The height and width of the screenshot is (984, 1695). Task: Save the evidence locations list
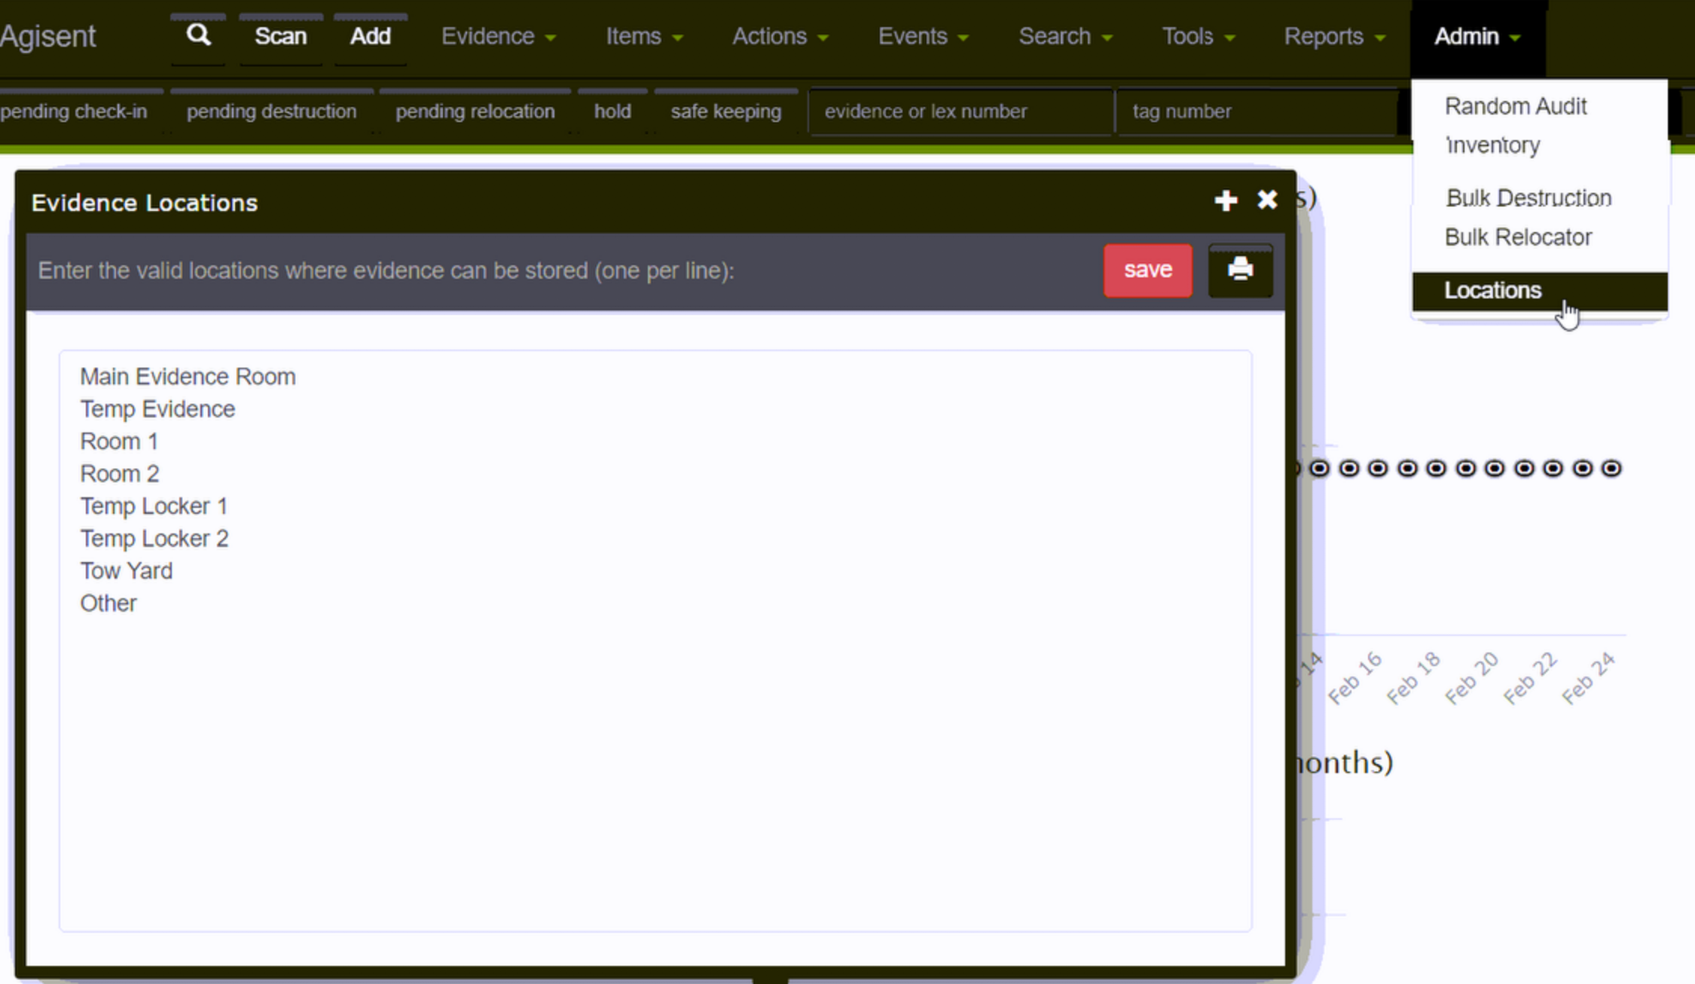[x=1147, y=270]
